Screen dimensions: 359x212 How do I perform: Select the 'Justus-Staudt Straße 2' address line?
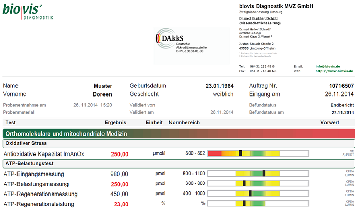pyautogui.click(x=256, y=44)
